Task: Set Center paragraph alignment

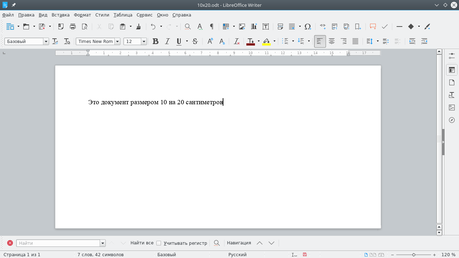Action: click(x=332, y=42)
